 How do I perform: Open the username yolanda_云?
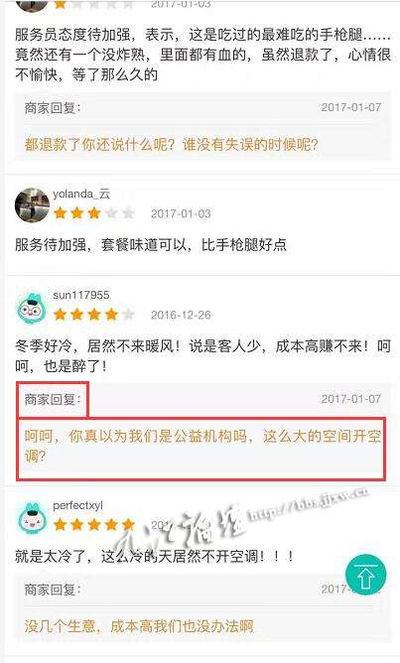coord(81,195)
